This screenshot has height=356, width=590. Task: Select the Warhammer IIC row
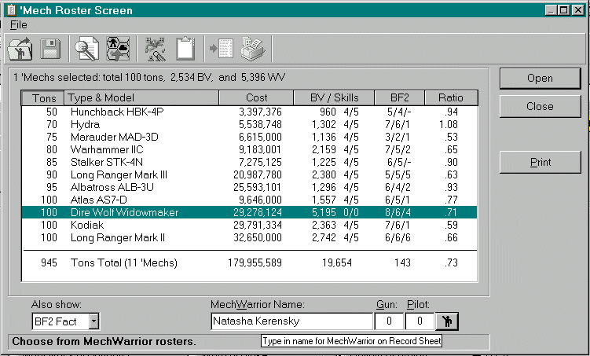click(250, 149)
